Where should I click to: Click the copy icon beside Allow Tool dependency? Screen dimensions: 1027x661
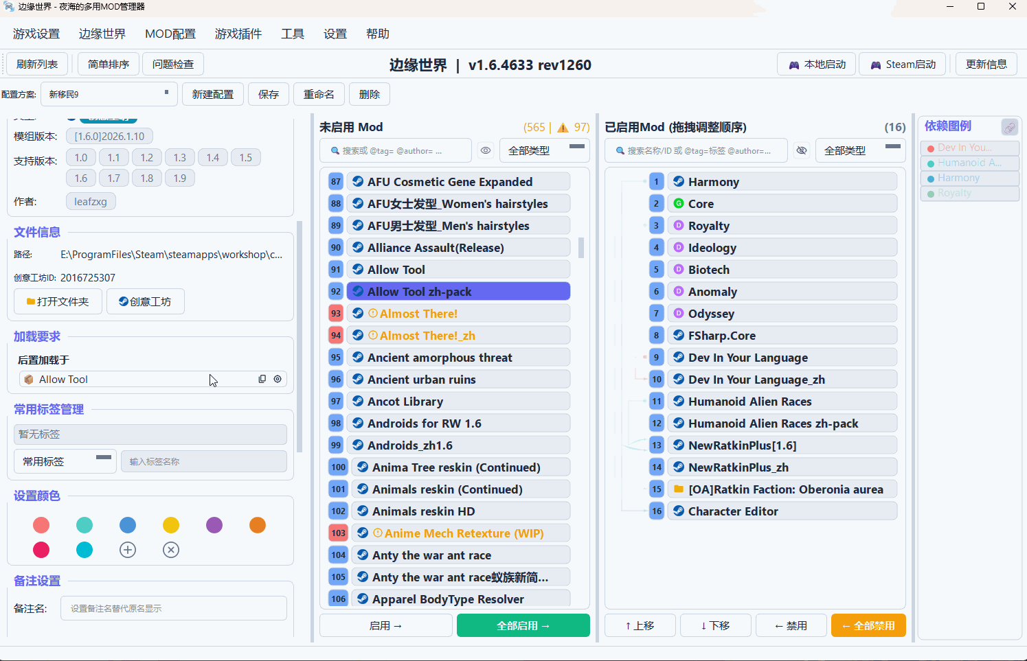(262, 379)
